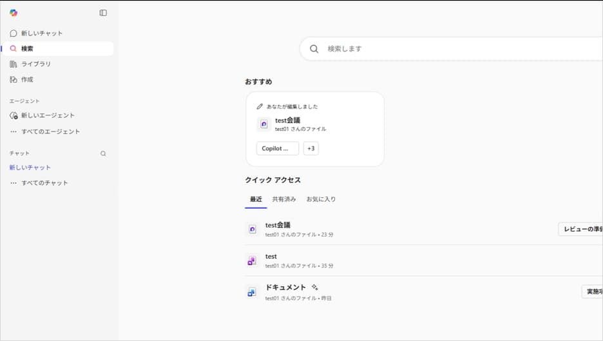Click the chat search magnifier icon

103,153
